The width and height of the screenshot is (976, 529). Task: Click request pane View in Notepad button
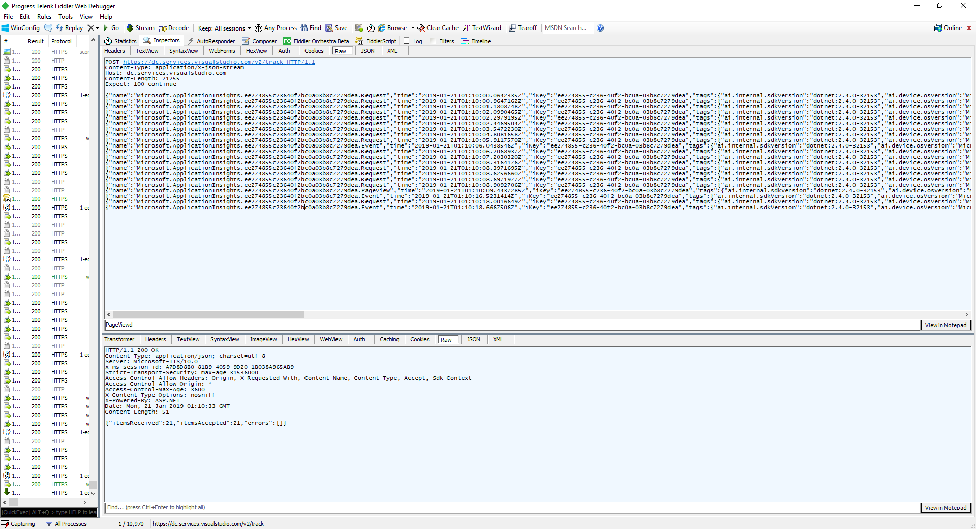(945, 325)
